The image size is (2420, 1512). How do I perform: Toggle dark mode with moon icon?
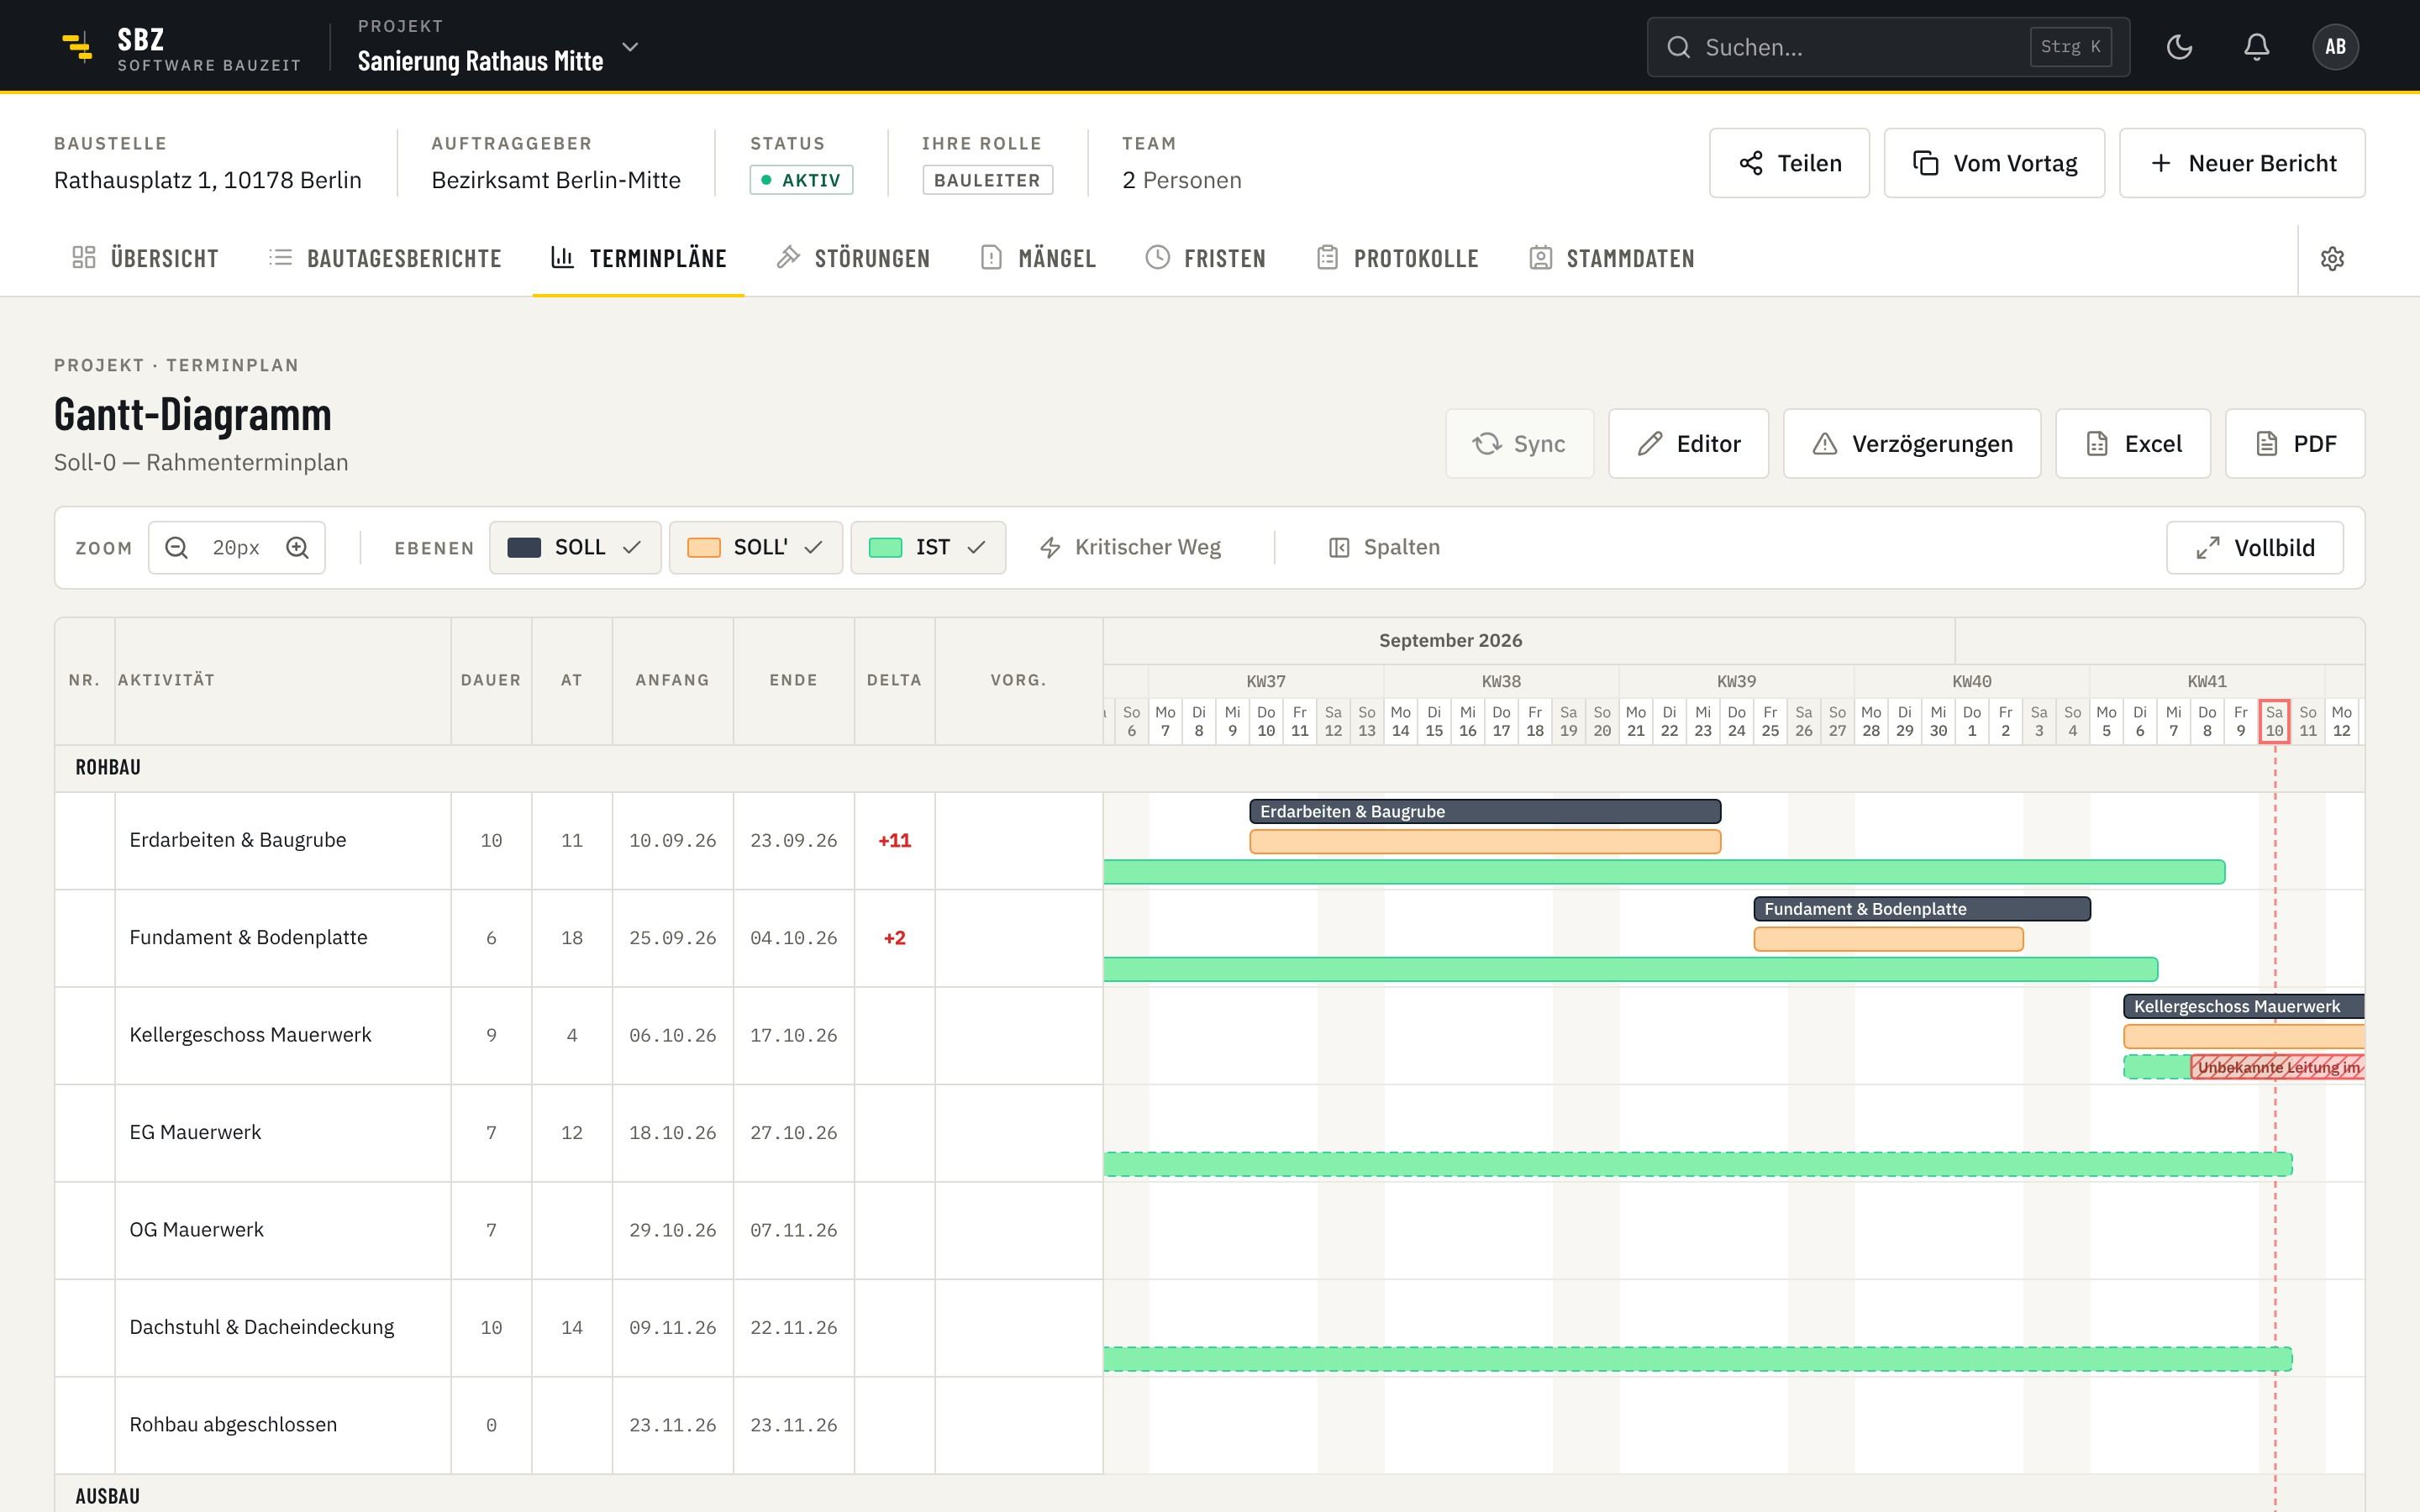pos(2179,47)
